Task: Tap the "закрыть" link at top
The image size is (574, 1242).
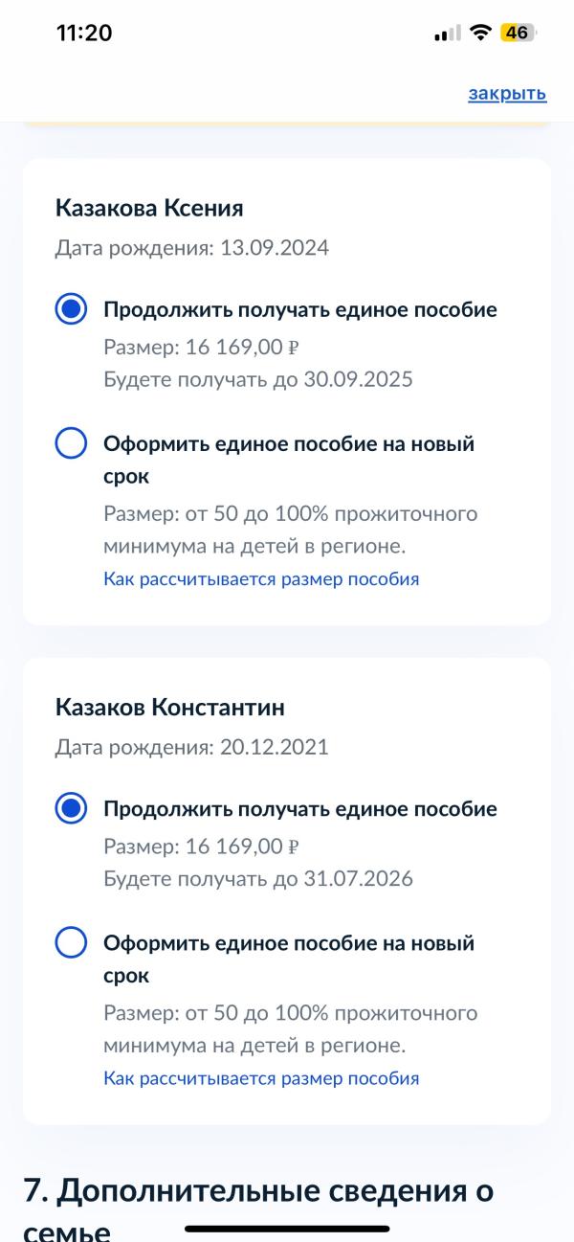Action: pyautogui.click(x=507, y=93)
